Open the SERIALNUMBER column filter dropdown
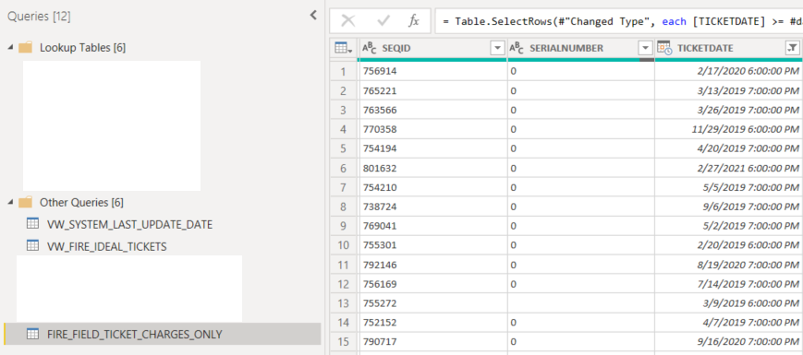 click(645, 48)
